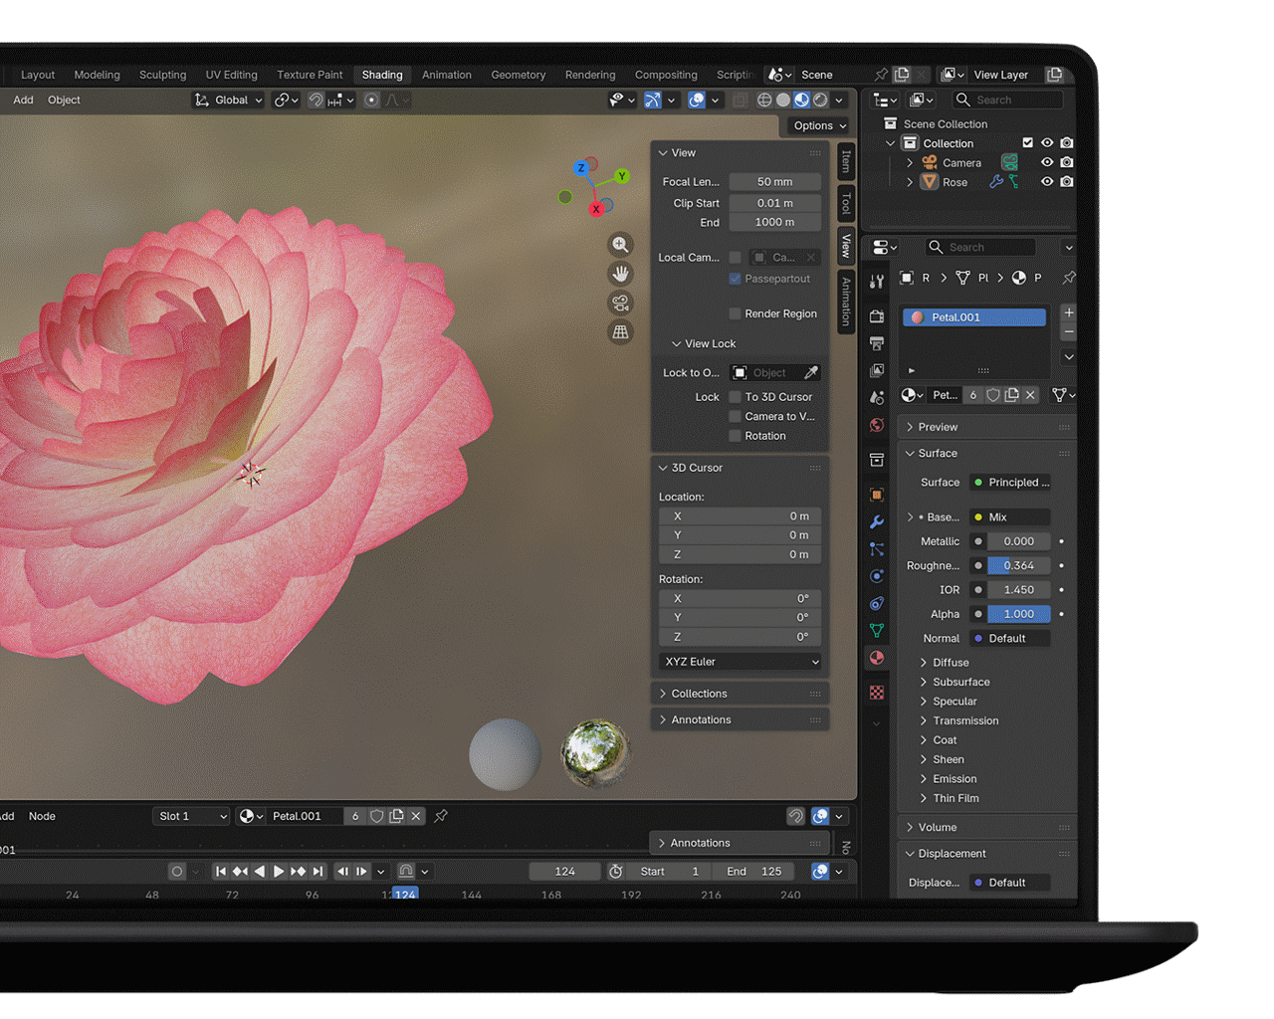Hide the Camera object in viewport
Image resolution: width=1274 pixels, height=1019 pixels.
(x=1047, y=162)
